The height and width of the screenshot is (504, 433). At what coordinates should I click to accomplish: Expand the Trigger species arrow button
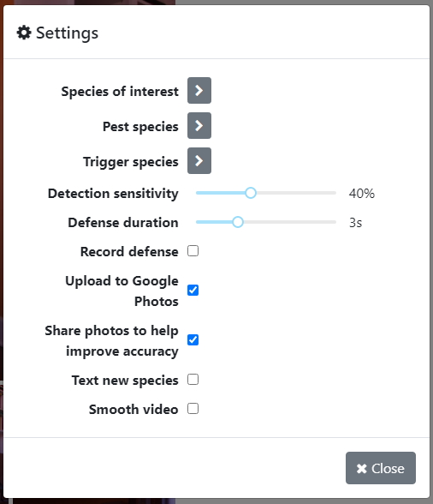coord(199,161)
